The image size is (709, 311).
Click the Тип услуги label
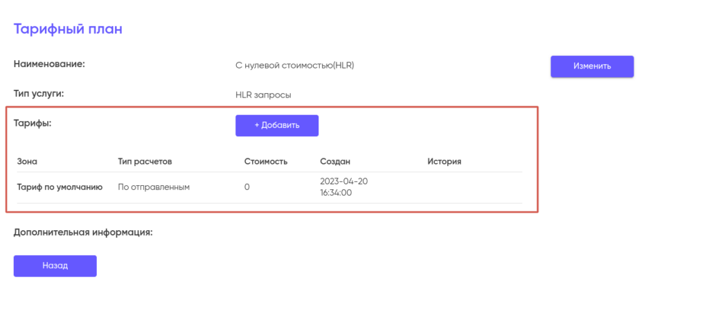click(44, 93)
